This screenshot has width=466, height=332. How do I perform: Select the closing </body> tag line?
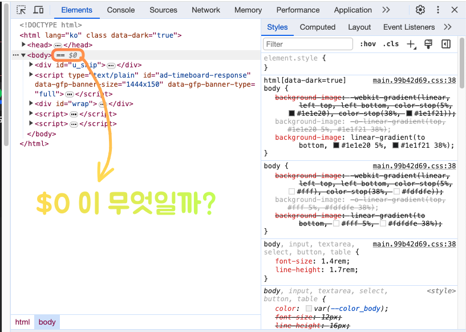pyautogui.click(x=42, y=133)
